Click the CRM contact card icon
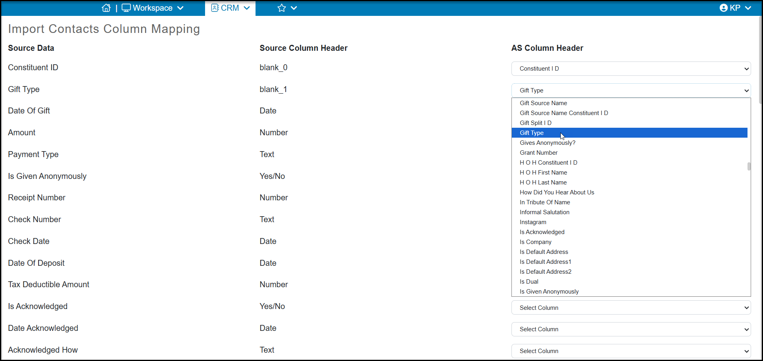The image size is (763, 361). pyautogui.click(x=215, y=8)
